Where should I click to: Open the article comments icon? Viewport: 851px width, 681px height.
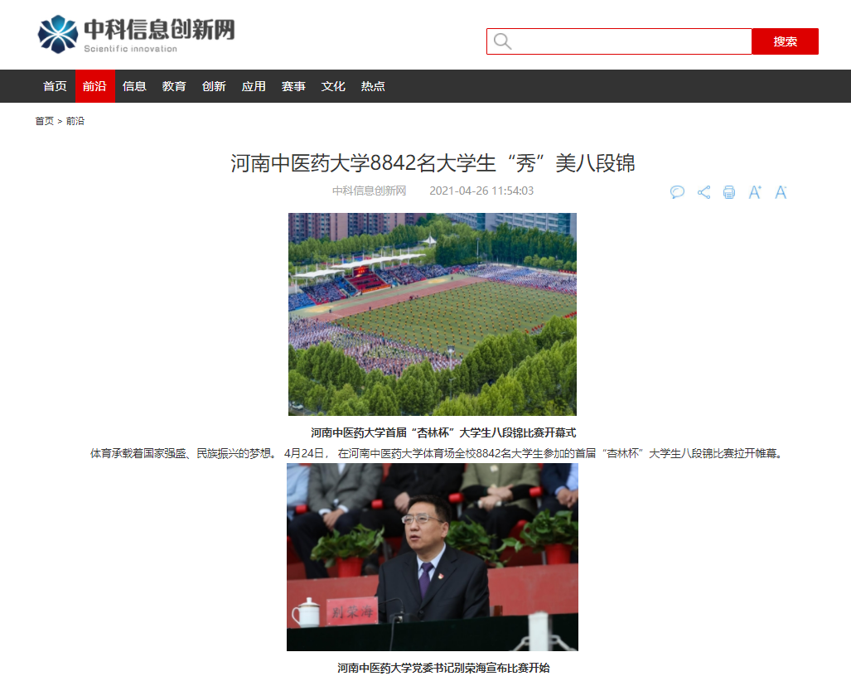[x=677, y=192]
